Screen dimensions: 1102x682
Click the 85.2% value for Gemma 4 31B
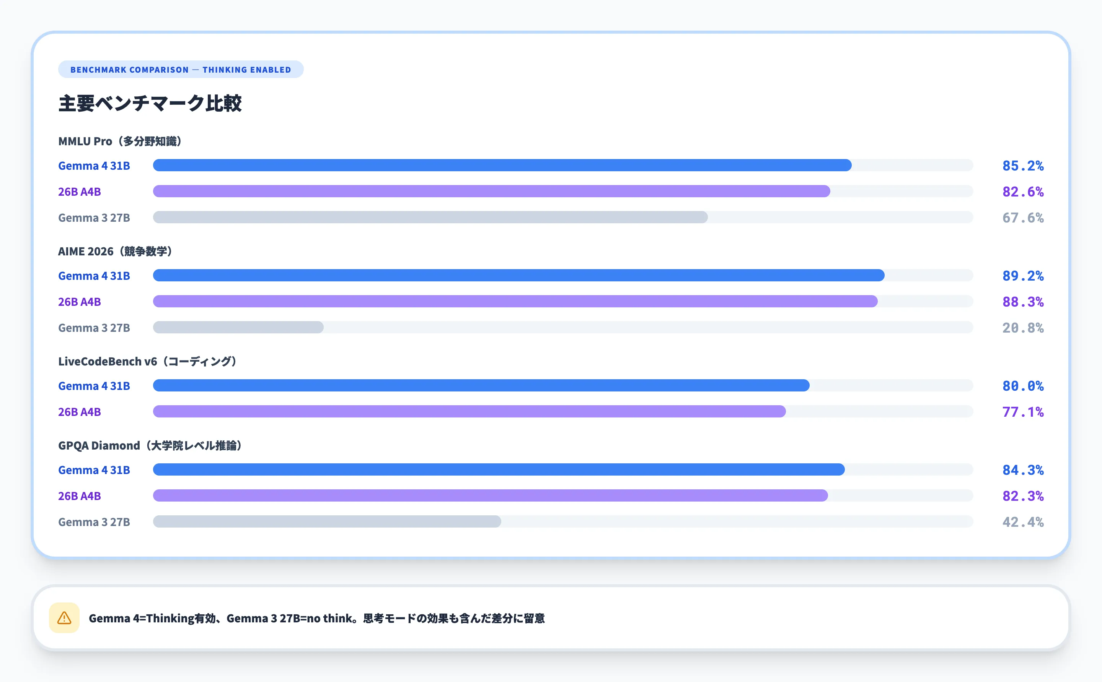(1022, 166)
